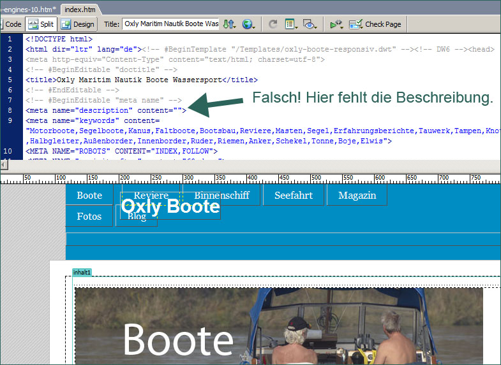
Task: Switch to Split view
Action: tap(41, 24)
